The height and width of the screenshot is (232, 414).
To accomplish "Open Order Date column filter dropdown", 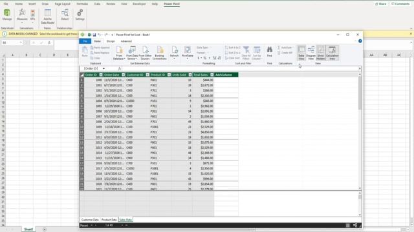I will pyautogui.click(x=123, y=75).
